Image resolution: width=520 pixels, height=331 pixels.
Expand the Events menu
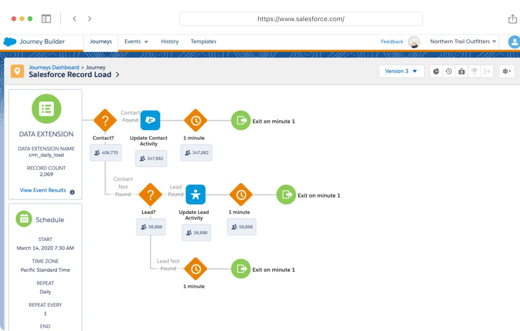(136, 41)
